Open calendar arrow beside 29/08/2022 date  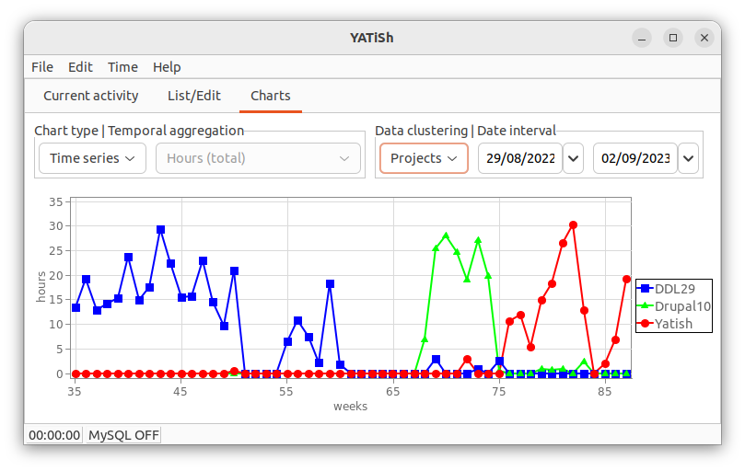[x=574, y=158]
